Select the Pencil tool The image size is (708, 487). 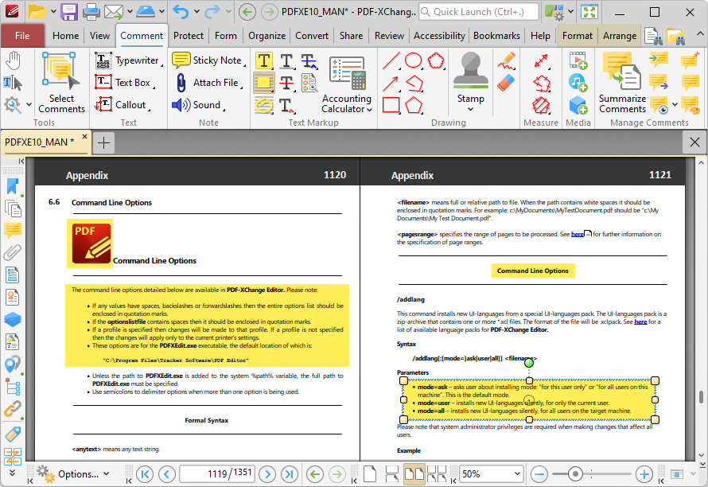click(x=507, y=61)
